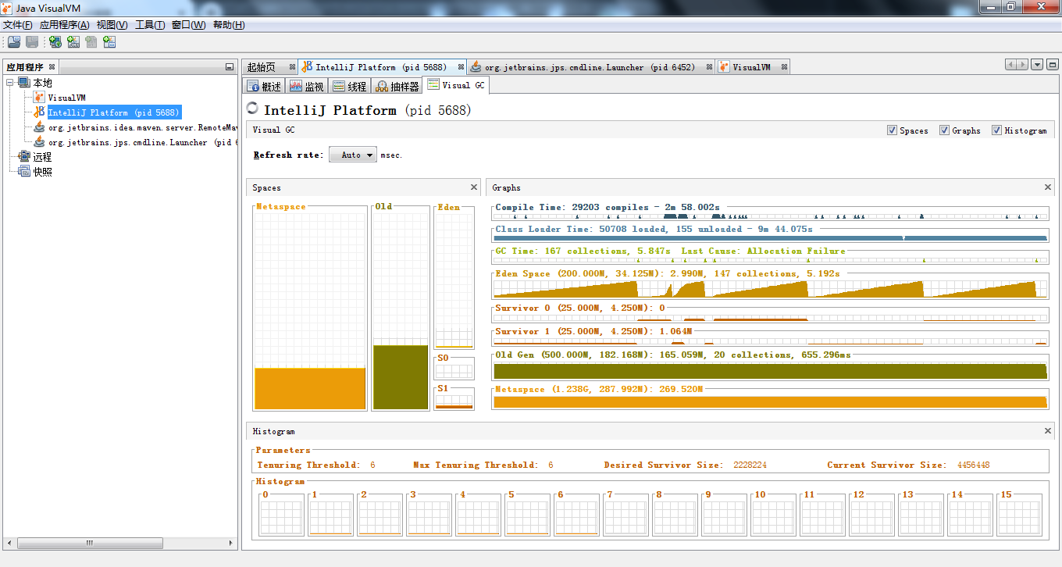
Task: Click the Old Gen usage graph
Action: coord(770,371)
